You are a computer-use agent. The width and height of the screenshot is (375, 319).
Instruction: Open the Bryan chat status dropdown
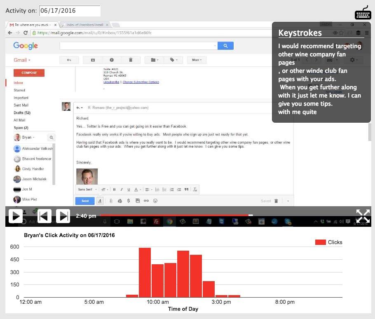34,137
